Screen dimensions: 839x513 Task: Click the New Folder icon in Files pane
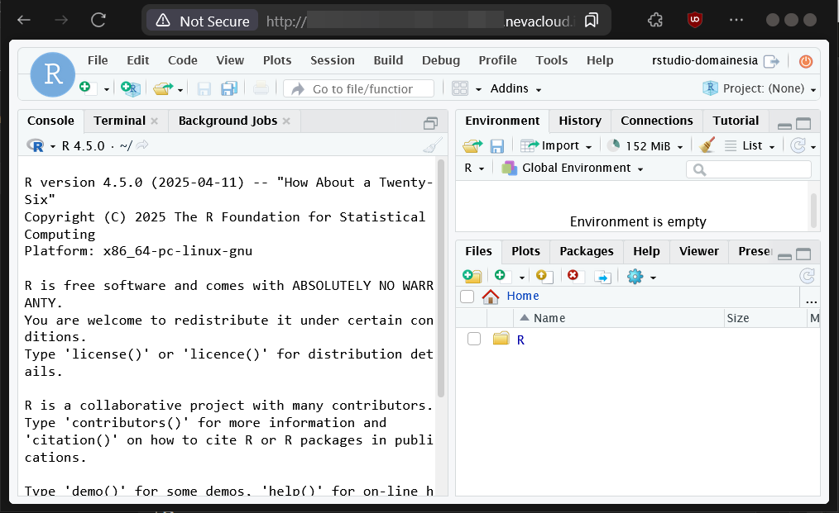472,276
